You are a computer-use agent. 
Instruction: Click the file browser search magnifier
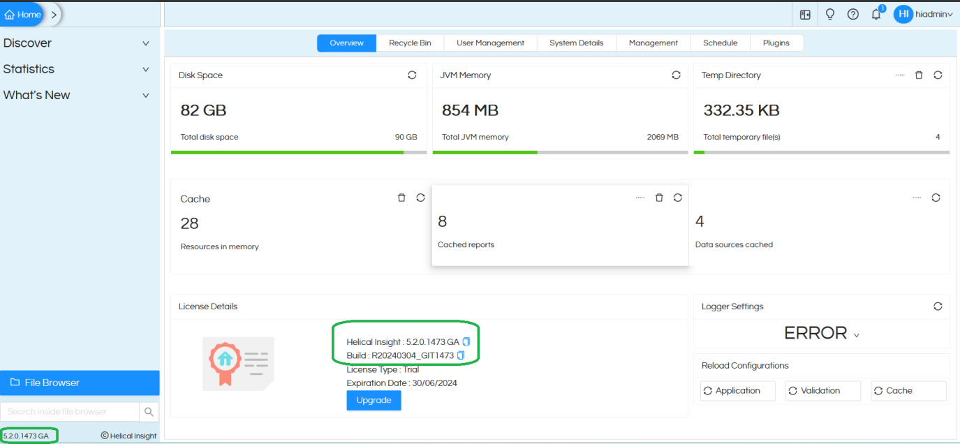(149, 412)
